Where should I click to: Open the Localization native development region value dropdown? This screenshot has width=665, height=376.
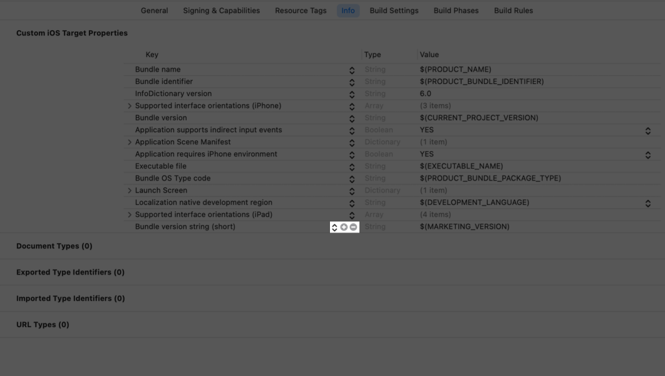(x=647, y=202)
